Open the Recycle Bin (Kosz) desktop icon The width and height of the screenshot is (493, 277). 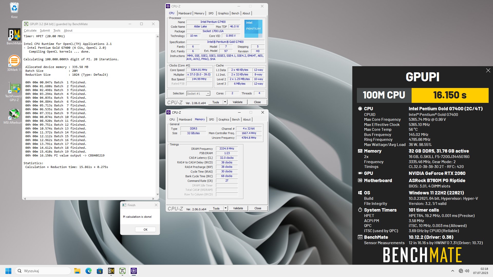pyautogui.click(x=14, y=8)
